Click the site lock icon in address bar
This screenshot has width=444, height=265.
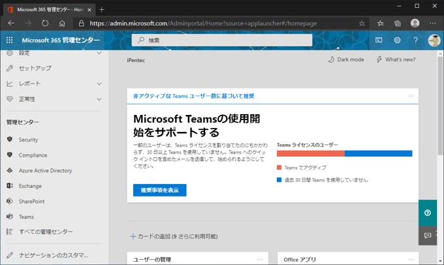tap(81, 23)
